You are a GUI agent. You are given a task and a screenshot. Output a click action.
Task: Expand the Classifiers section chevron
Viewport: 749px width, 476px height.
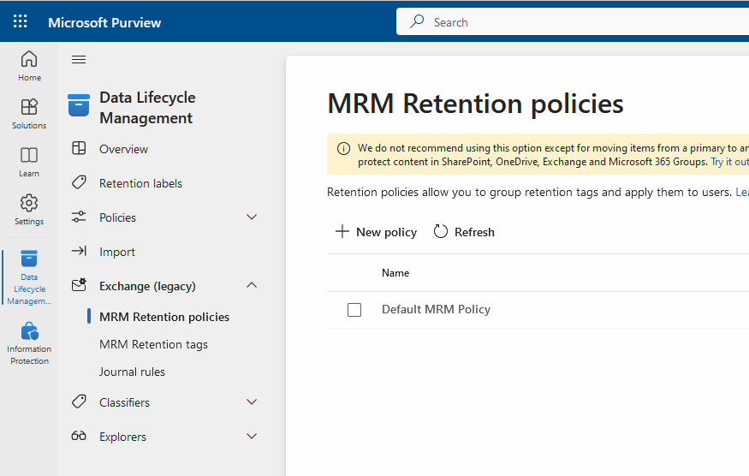[x=252, y=402]
